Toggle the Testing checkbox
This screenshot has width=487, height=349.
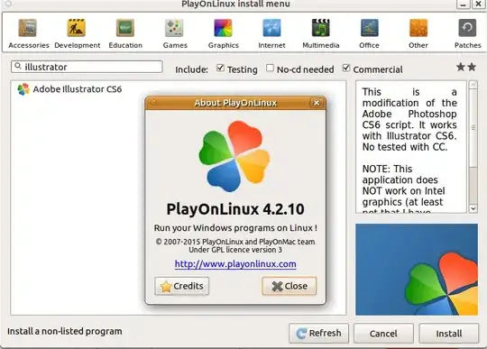click(x=220, y=68)
